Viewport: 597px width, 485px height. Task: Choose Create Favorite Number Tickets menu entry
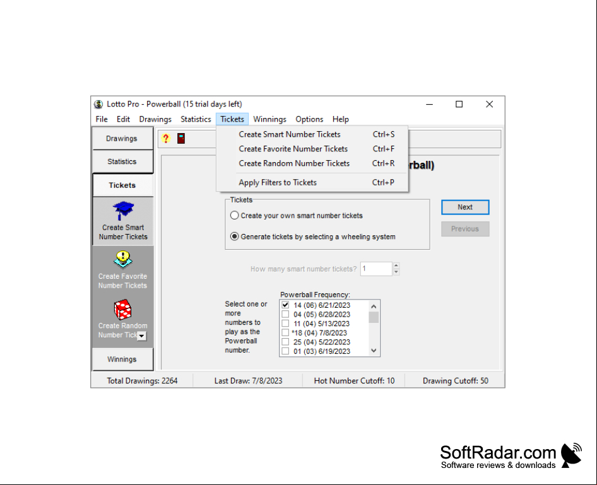point(312,149)
